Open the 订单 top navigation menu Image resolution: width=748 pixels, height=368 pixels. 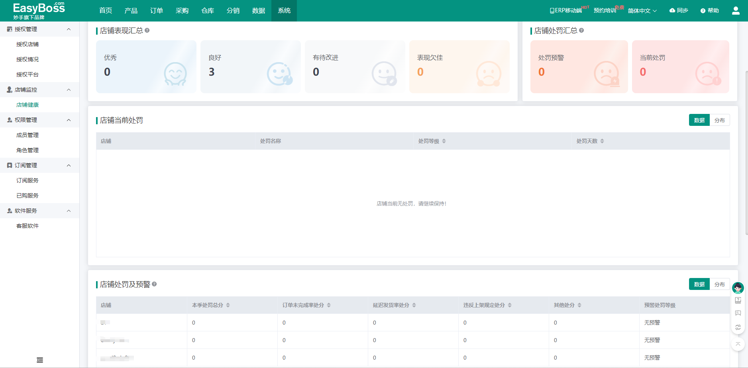tap(157, 11)
